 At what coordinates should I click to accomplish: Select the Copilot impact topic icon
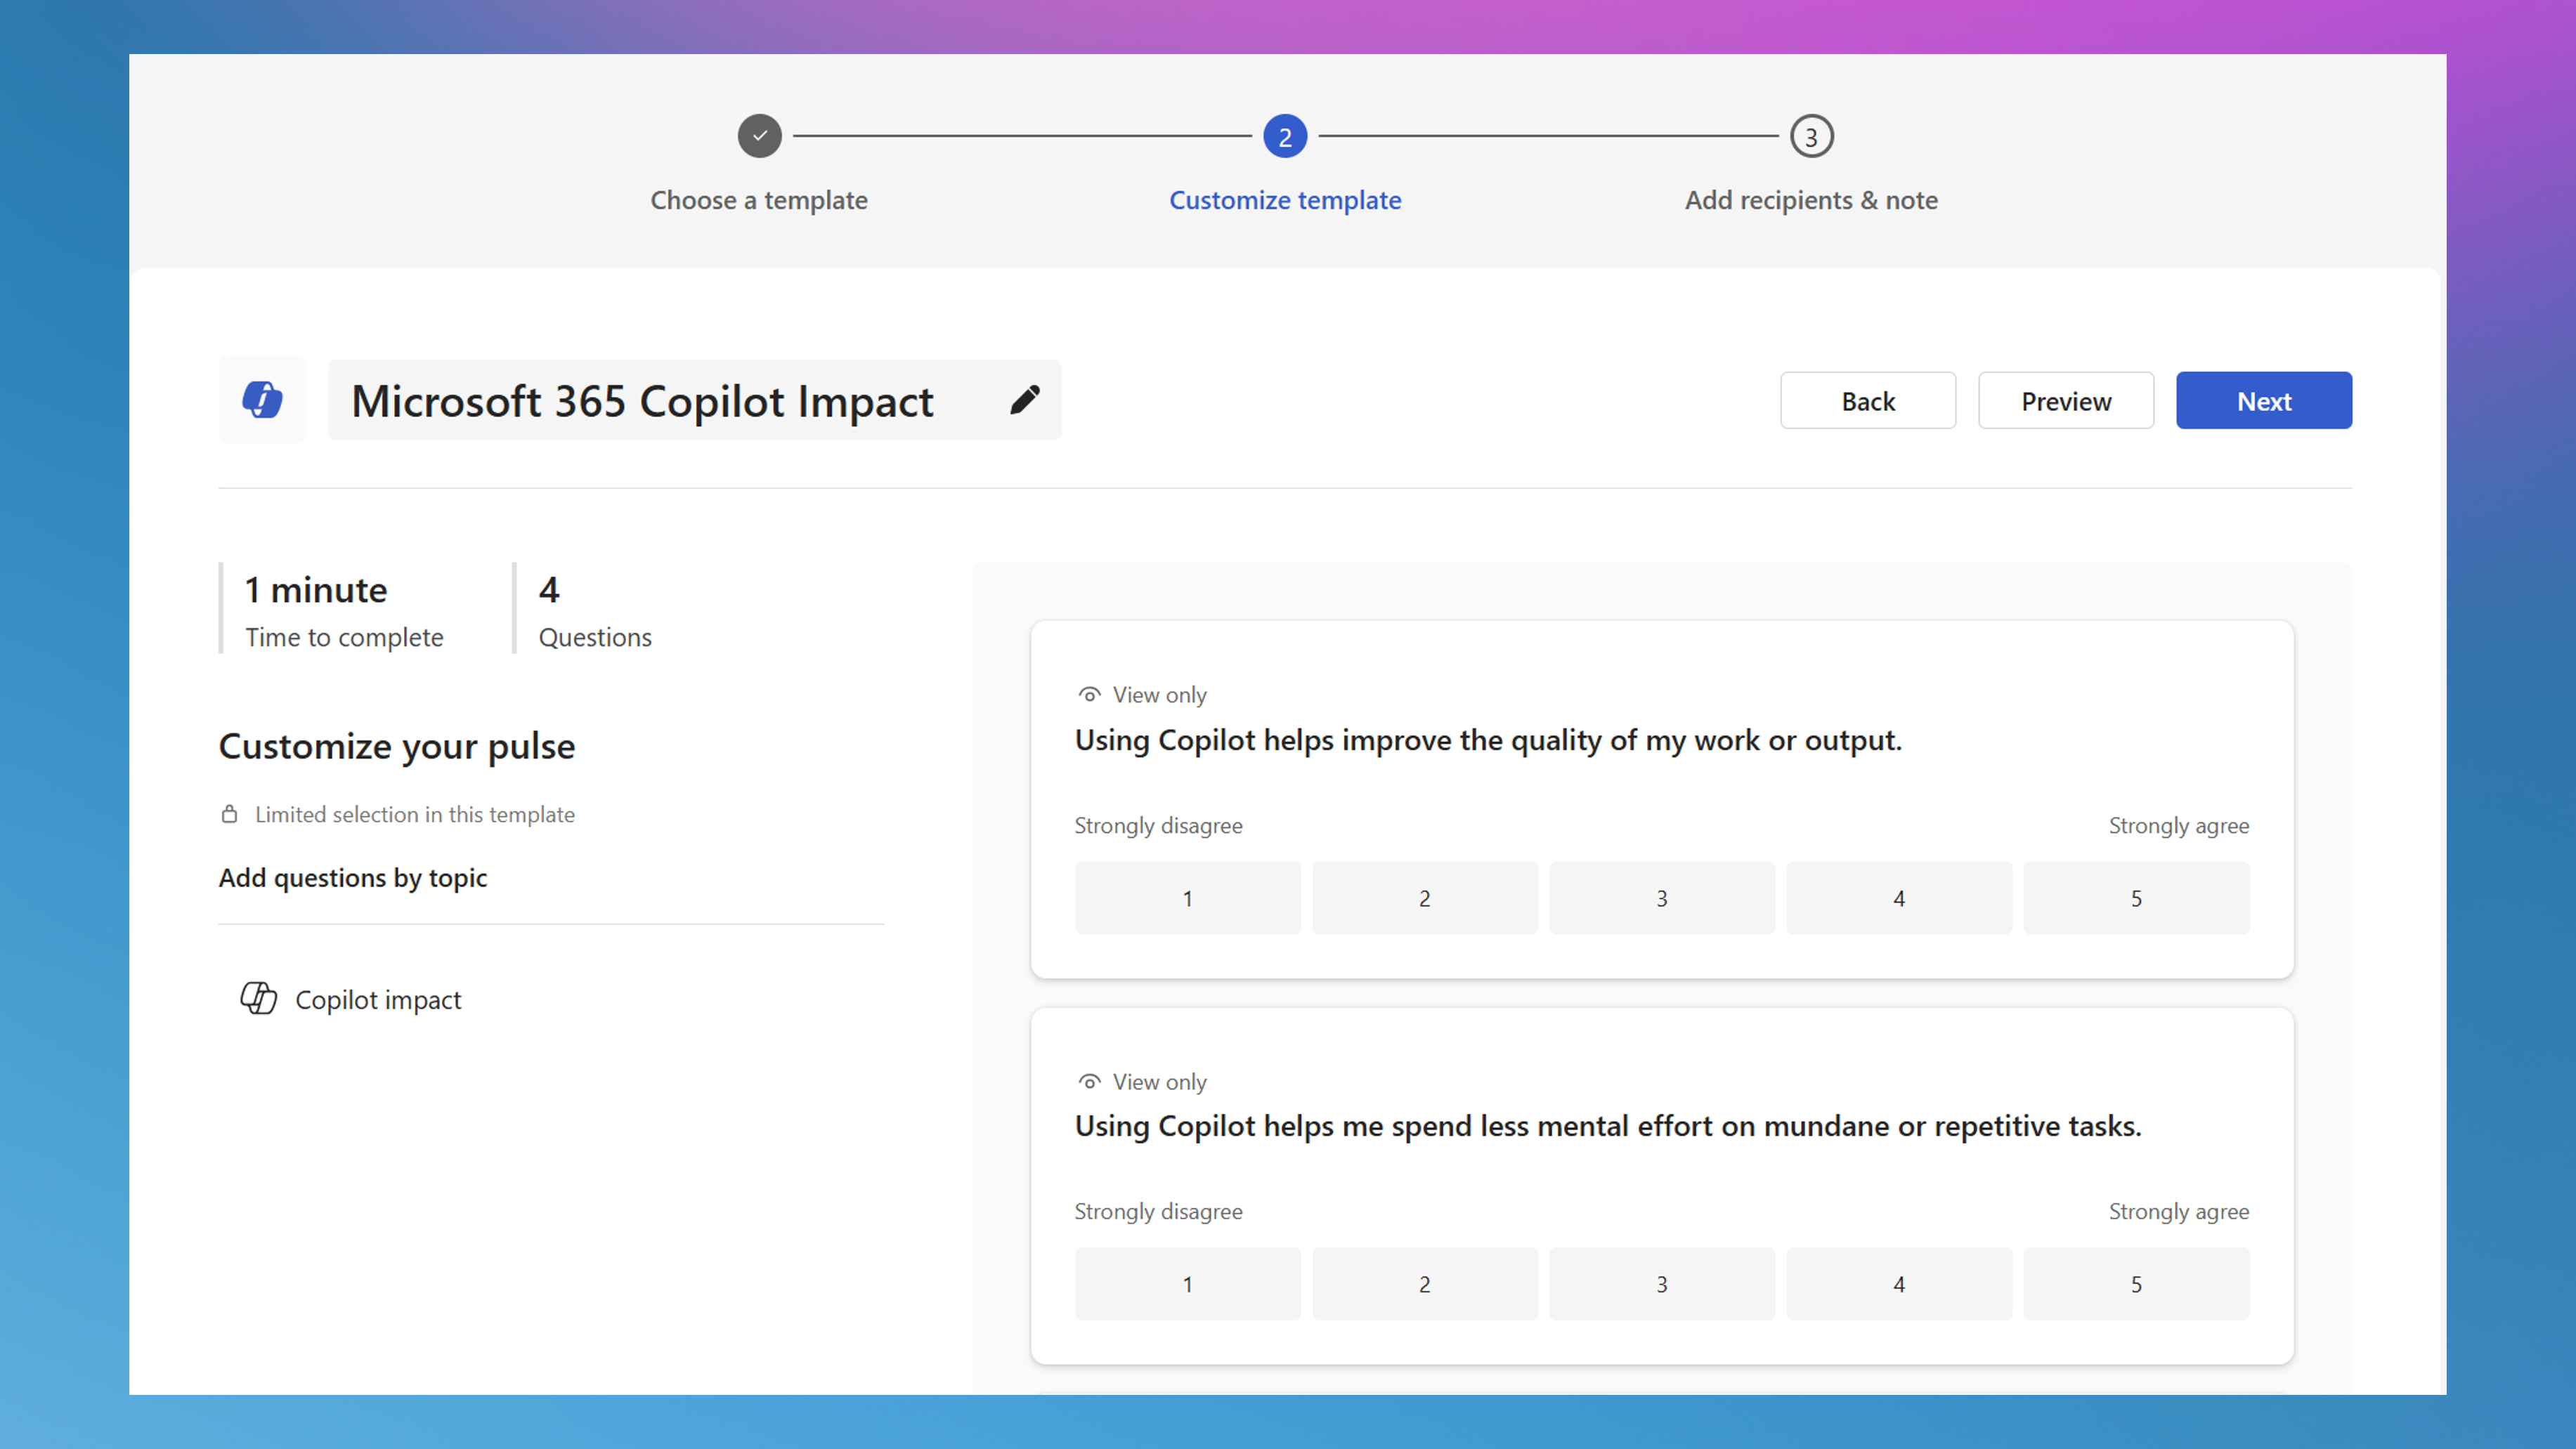coord(258,998)
